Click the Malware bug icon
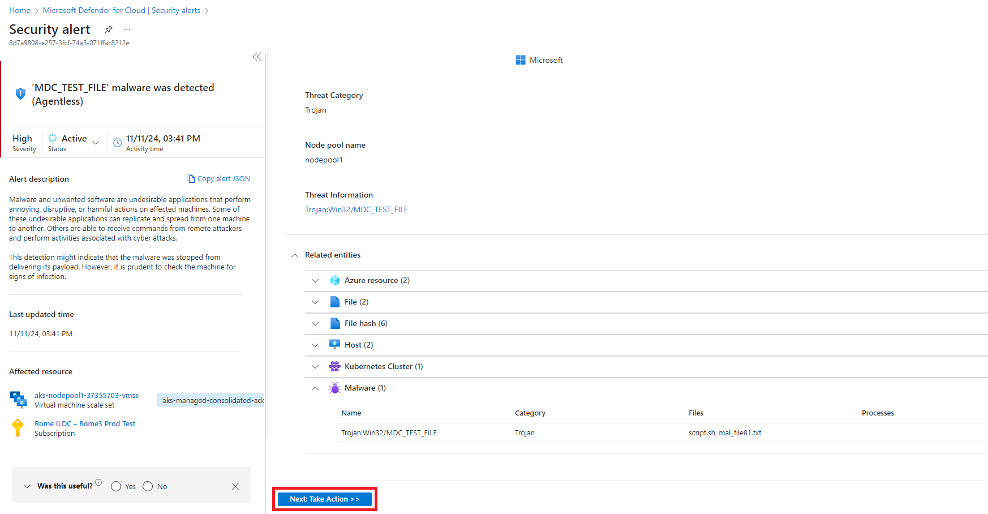The image size is (988, 514). tap(335, 388)
